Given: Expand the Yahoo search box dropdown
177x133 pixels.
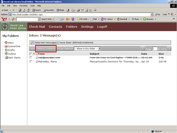Looking at the screenshot, I should click(39, 19).
